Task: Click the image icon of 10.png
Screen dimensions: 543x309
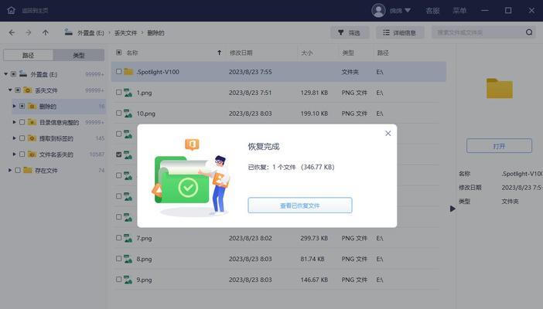Action: 128,113
